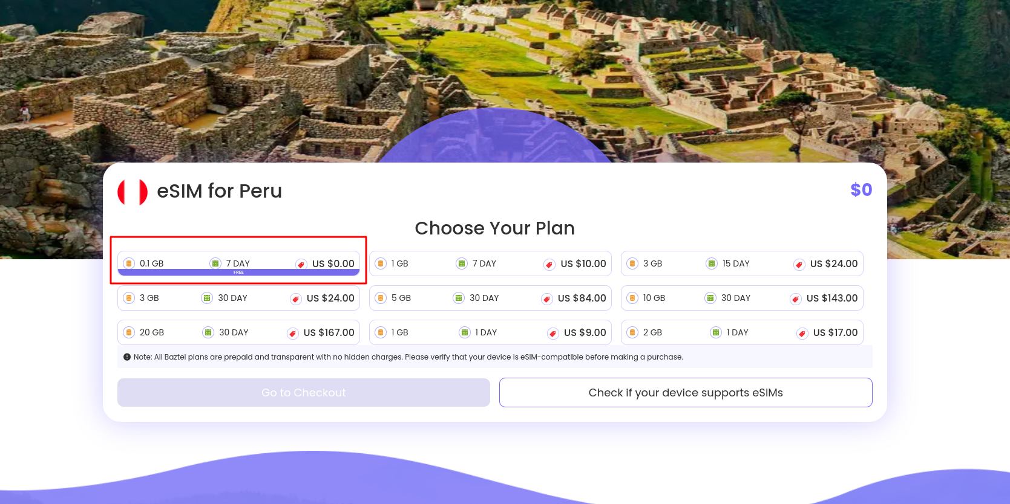Viewport: 1010px width, 504px height.
Task: Click data icon on the 0.1 GB plan
Action: tap(129, 263)
